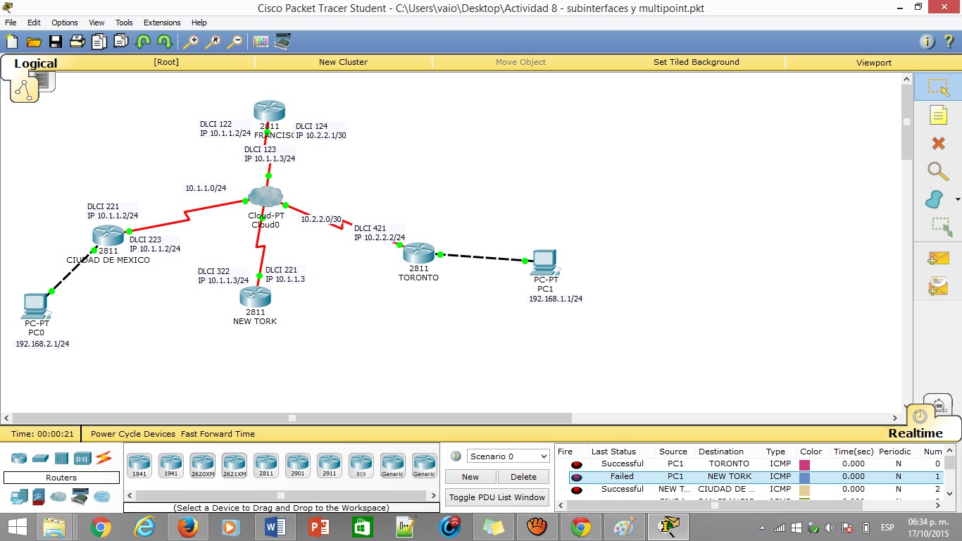Select the Connections lightning bolt category
The image size is (962, 541).
point(102,457)
